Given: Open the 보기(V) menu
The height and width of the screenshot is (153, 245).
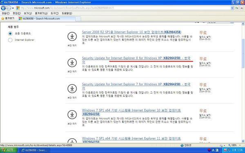Looking at the screenshot, I should click(x=28, y=13).
